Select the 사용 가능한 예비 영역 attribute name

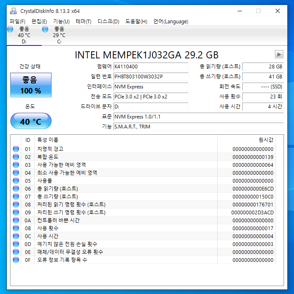coord(61,165)
